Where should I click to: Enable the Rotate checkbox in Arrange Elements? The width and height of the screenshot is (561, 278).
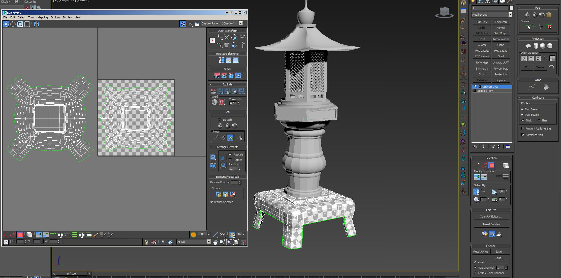click(230, 160)
